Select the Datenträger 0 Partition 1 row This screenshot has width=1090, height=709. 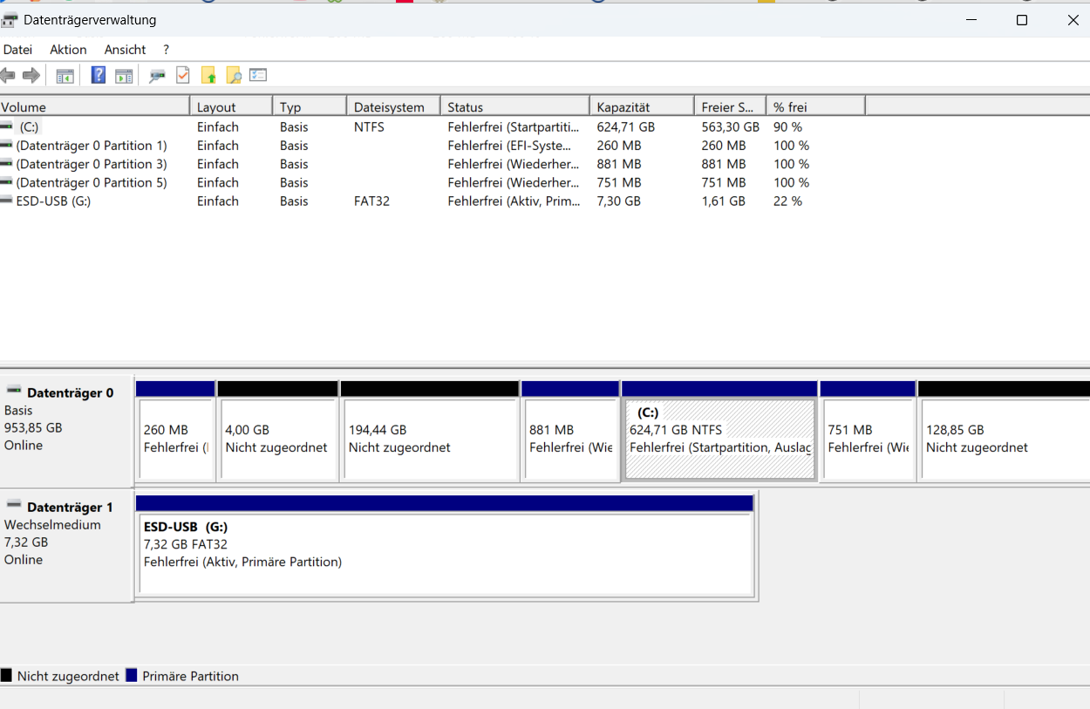click(433, 146)
